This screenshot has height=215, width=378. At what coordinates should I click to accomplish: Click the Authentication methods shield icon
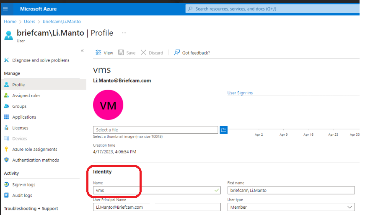tap(7, 160)
